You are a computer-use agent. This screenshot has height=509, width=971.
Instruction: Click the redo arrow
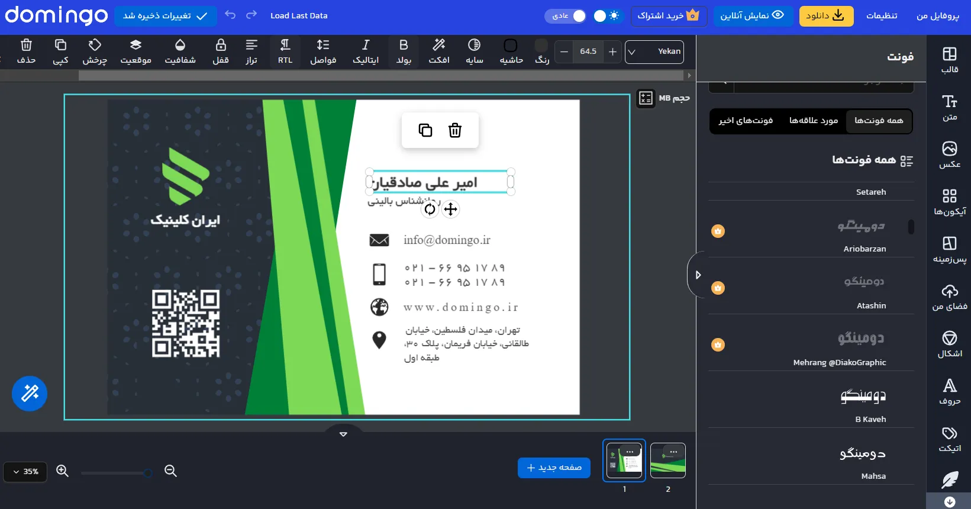tap(251, 15)
